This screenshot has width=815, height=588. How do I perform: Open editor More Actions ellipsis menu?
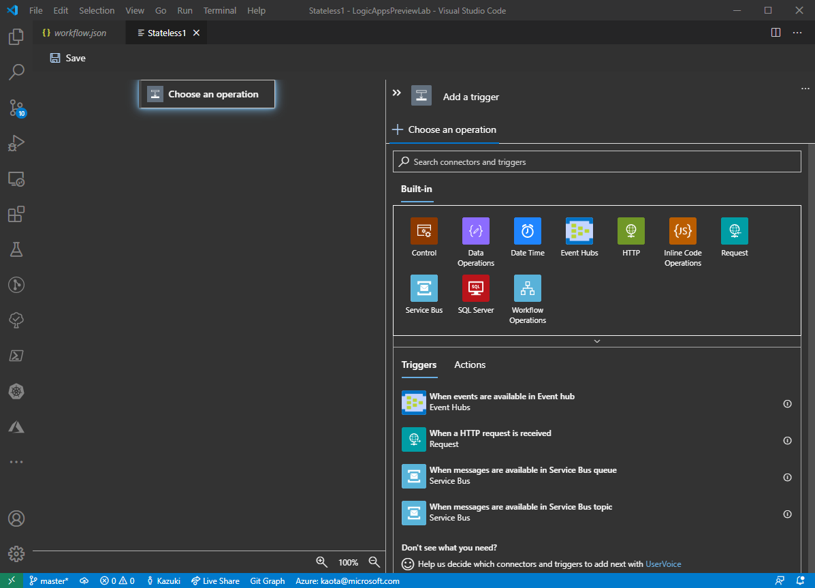click(797, 33)
